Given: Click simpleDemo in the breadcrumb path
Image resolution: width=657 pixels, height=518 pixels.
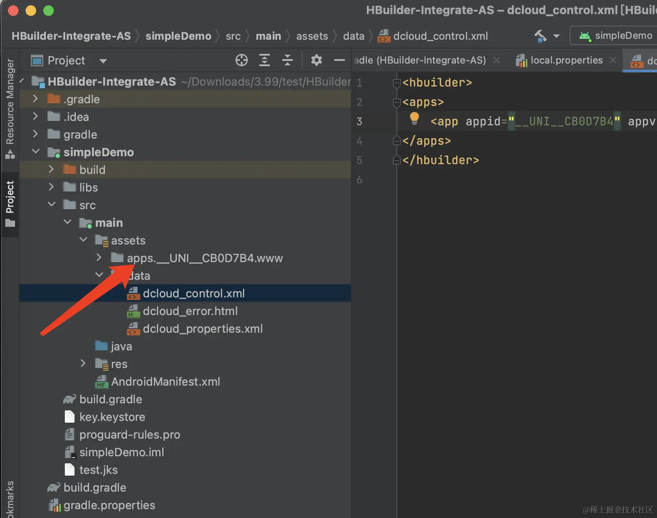Looking at the screenshot, I should pyautogui.click(x=179, y=36).
